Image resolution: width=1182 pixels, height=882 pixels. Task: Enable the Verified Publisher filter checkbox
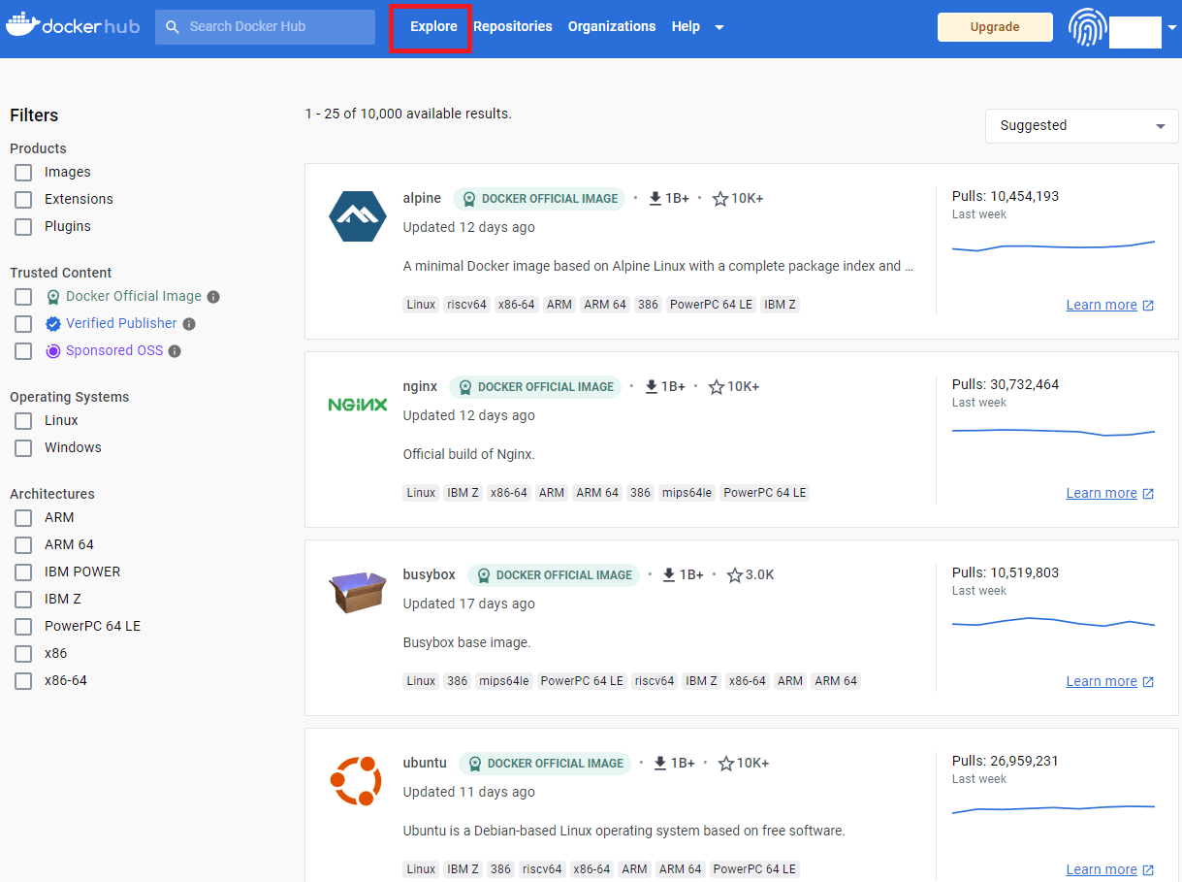(x=23, y=324)
